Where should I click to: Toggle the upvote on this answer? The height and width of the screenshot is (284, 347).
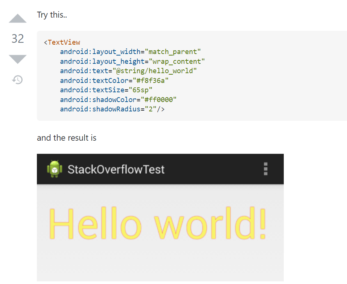17,18
